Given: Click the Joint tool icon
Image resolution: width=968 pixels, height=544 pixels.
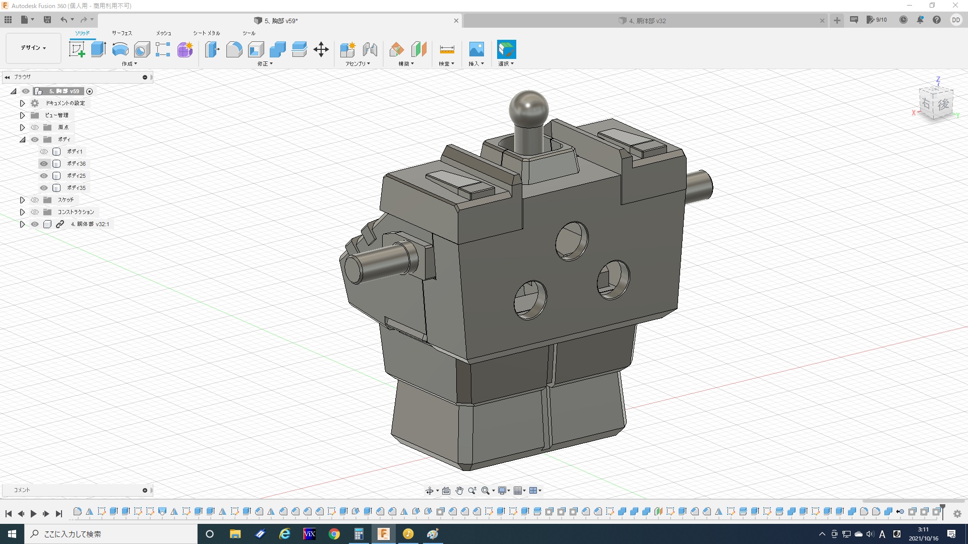Looking at the screenshot, I should click(x=370, y=49).
